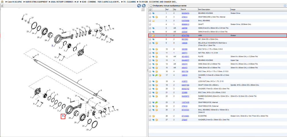Click box icon on ARM ref 7 row
This screenshot has height=137, width=287.
point(153,36)
